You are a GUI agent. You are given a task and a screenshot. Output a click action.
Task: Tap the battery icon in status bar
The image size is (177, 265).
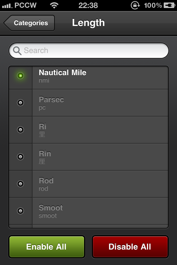(x=170, y=6)
